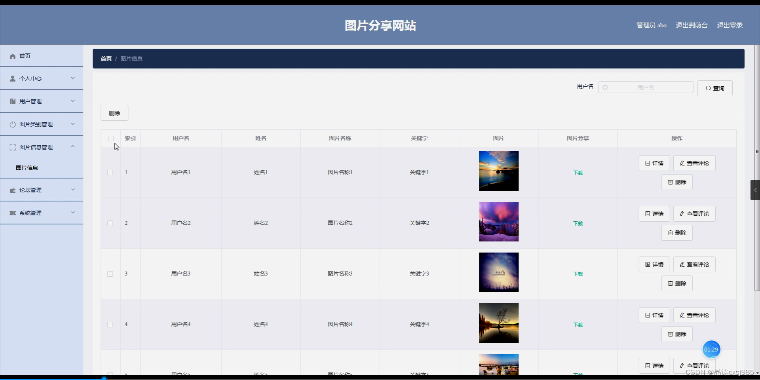Expand the 个人中心 menu chevron
The height and width of the screenshot is (380, 760).
pos(73,78)
